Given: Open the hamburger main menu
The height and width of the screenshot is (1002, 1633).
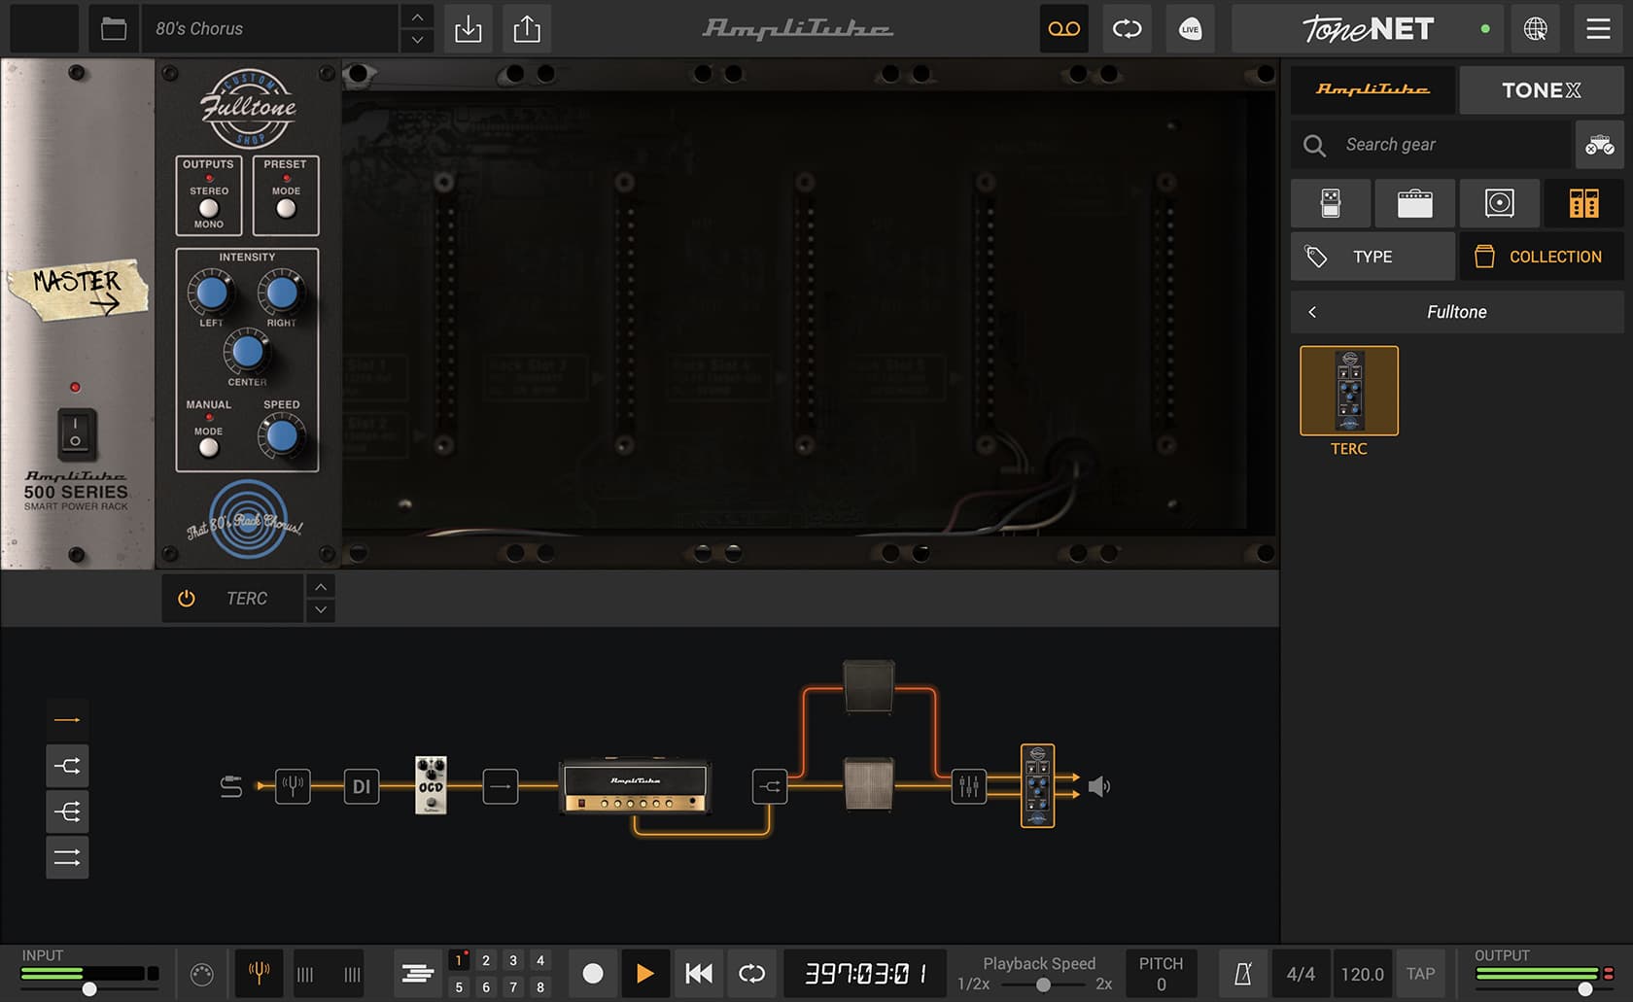Looking at the screenshot, I should pyautogui.click(x=1598, y=29).
